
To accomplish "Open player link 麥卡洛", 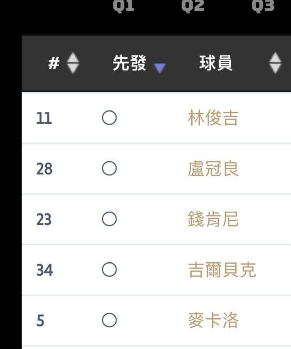I will [213, 321].
